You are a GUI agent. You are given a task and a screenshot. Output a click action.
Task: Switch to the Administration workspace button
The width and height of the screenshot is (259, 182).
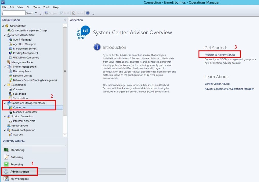click(x=34, y=172)
